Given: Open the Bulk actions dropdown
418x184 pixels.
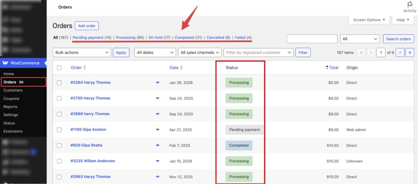Looking at the screenshot, I should [82, 53].
